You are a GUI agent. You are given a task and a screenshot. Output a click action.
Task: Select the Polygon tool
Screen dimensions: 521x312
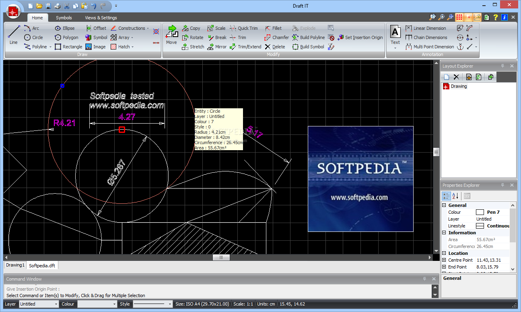(x=66, y=37)
